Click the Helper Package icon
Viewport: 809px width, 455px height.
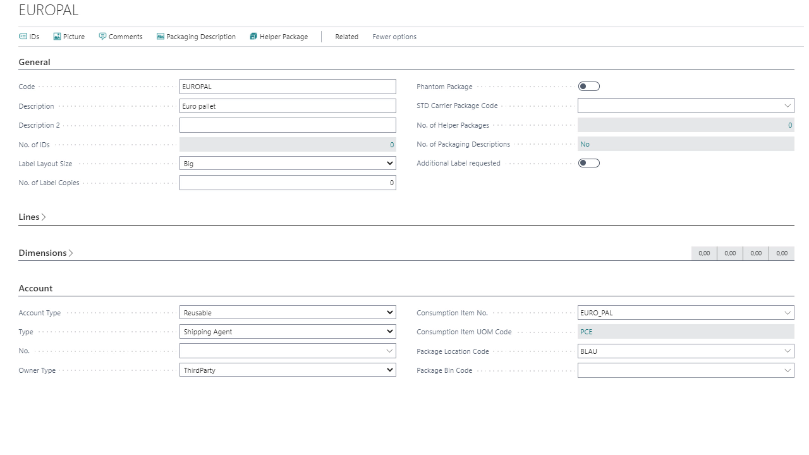(253, 37)
